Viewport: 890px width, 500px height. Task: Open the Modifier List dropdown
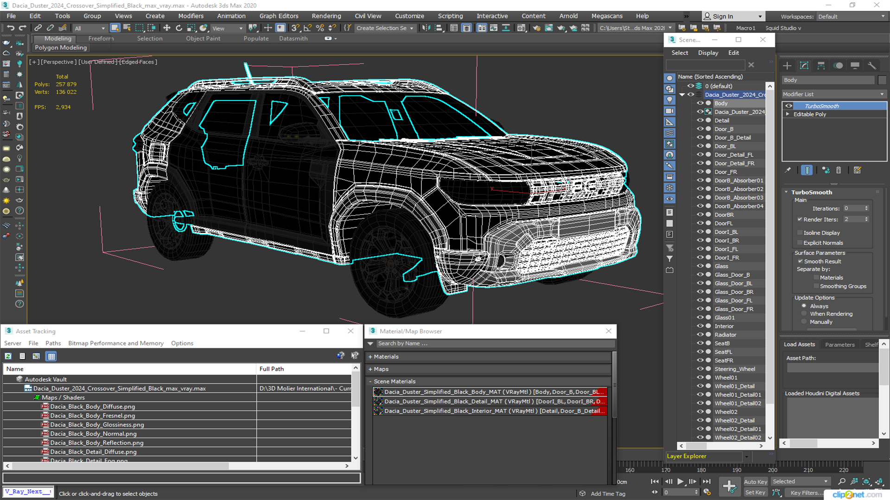point(833,94)
